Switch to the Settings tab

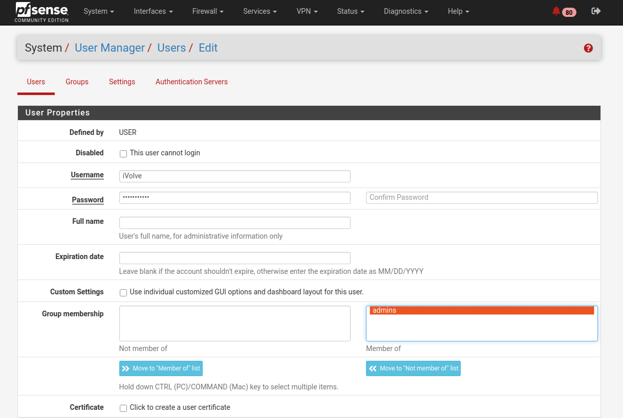coord(122,82)
